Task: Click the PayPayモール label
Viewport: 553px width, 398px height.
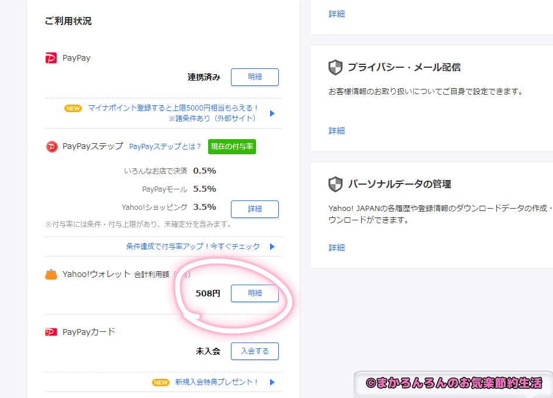Action: [x=165, y=189]
